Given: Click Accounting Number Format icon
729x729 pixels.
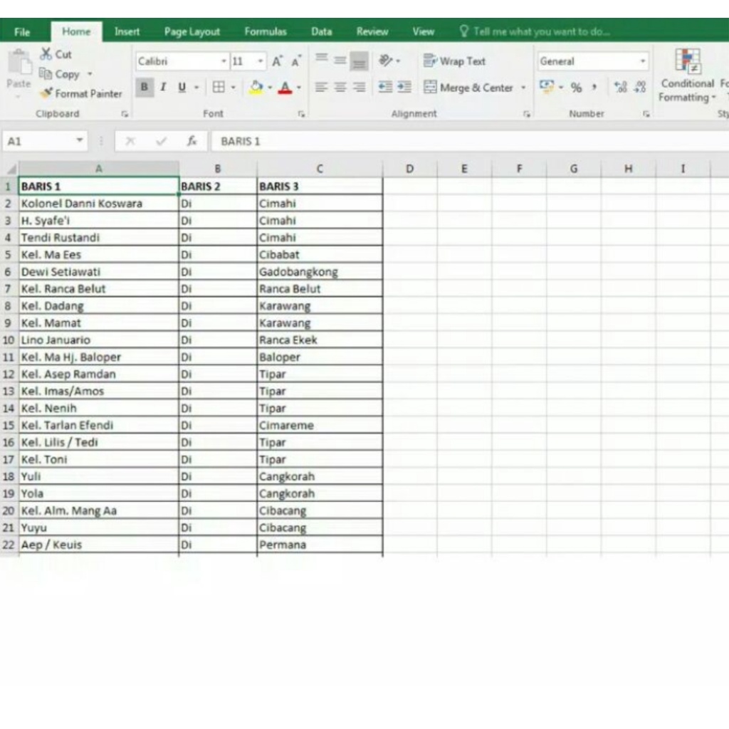Looking at the screenshot, I should 547,86.
